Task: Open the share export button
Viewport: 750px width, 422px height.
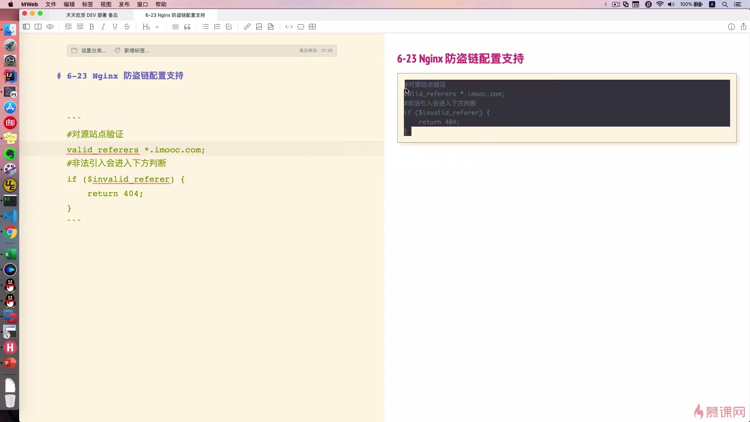Action: 743,27
